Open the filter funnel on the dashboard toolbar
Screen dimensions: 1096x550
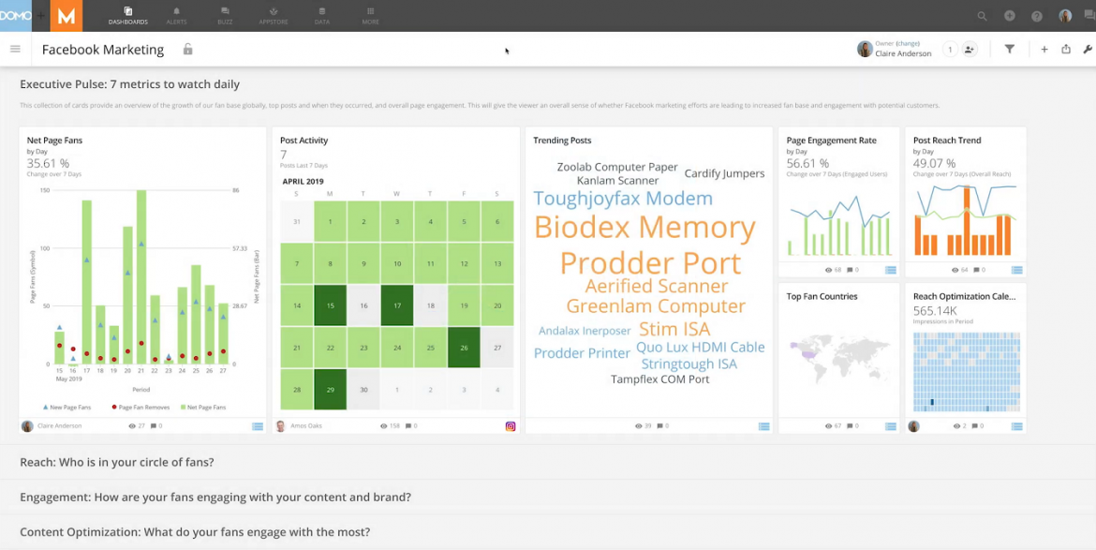click(1009, 49)
